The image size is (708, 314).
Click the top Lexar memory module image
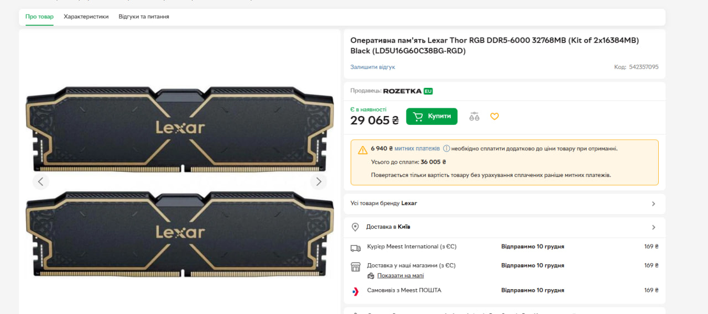(x=180, y=129)
